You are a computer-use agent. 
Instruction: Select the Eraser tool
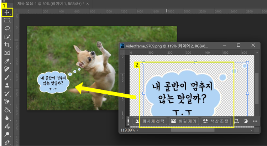7,102
